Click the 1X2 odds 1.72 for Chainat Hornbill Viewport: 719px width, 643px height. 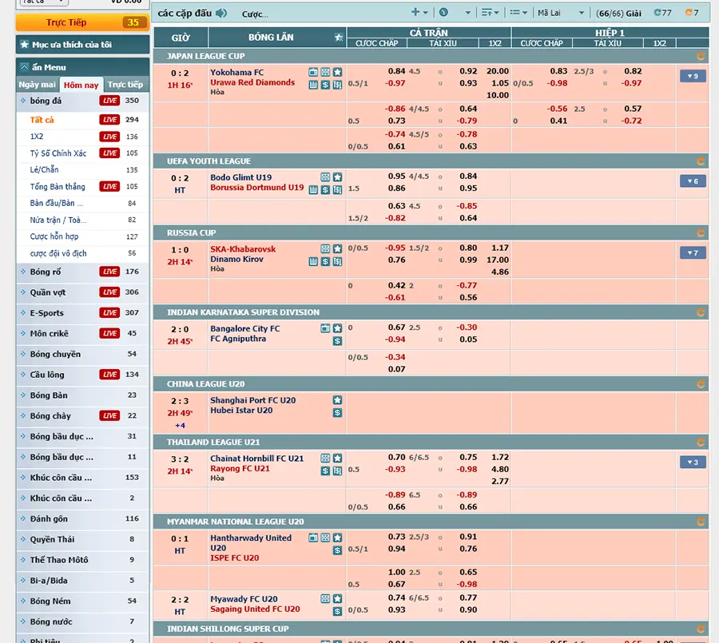[x=500, y=457]
